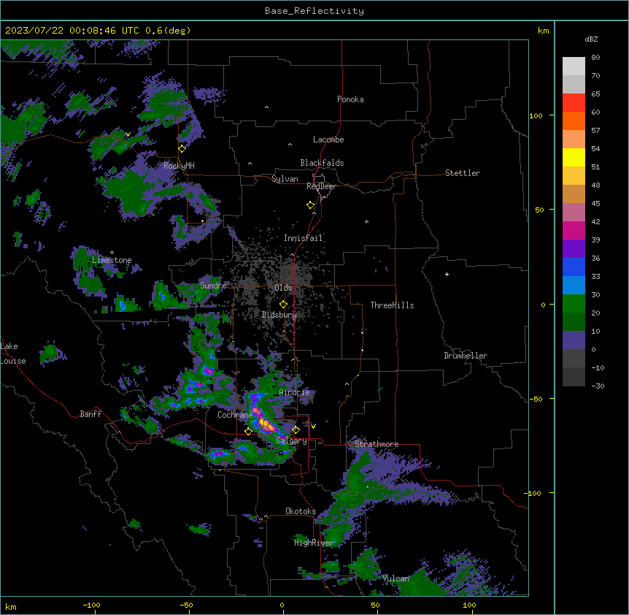The width and height of the screenshot is (629, 615).
Task: Select the magenta 42 dBZ legend swatch
Action: (x=574, y=230)
